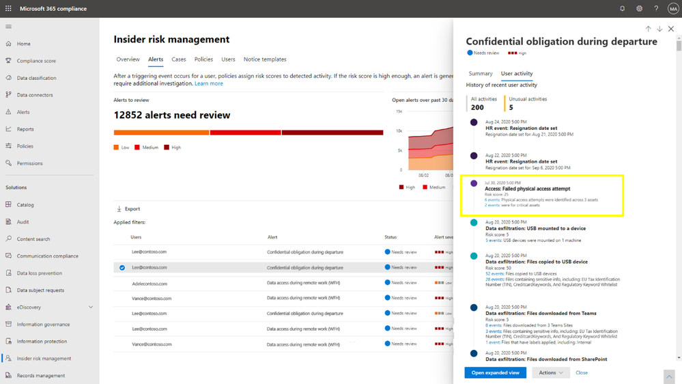Open 8 events Teams downloads link
The image size is (682, 384).
(x=493, y=325)
